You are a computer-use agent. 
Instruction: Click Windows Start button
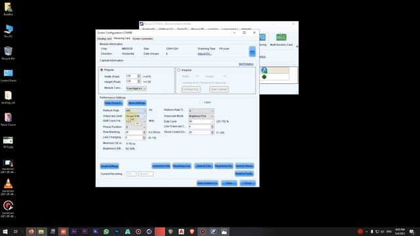(5, 231)
